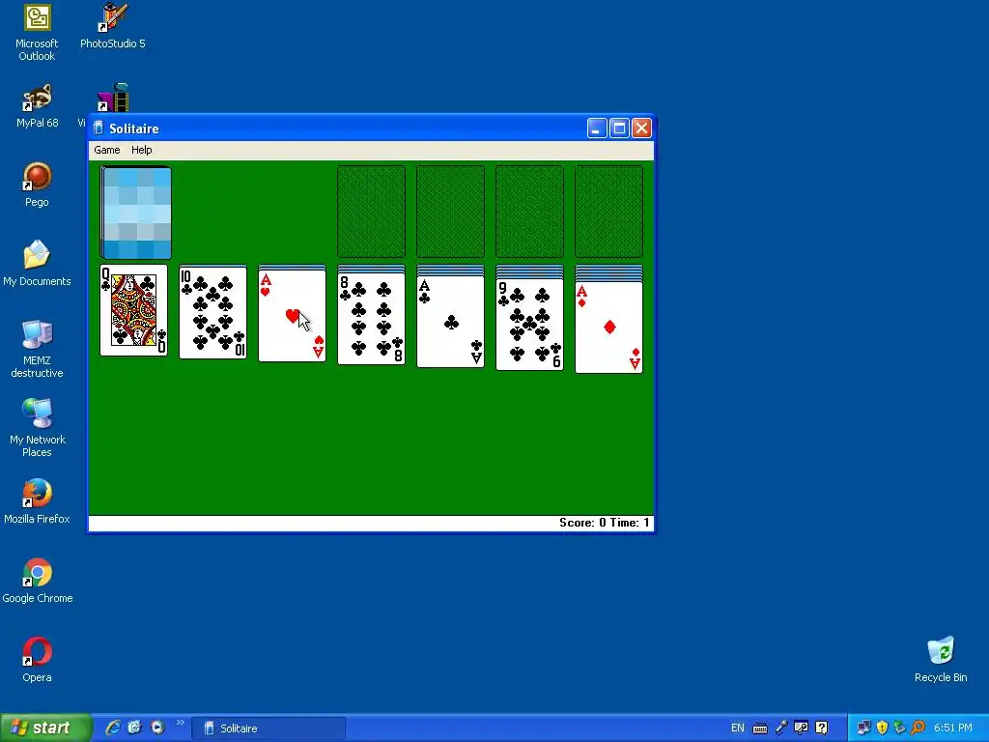The width and height of the screenshot is (989, 742).
Task: Select the MyPal 68 desktop icon
Action: click(37, 106)
